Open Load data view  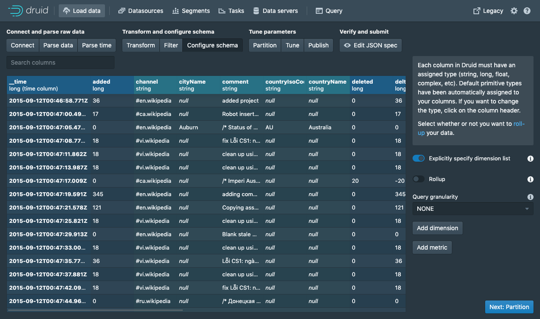pyautogui.click(x=82, y=11)
